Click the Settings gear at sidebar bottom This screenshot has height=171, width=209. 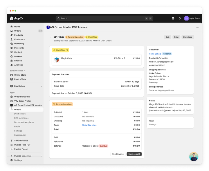click(x=12, y=160)
